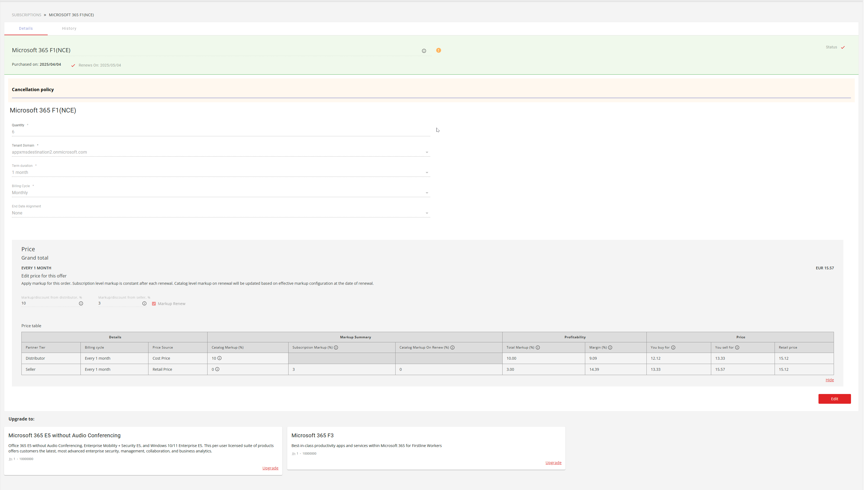Switch to the History tab
Image resolution: width=864 pixels, height=490 pixels.
[69, 29]
